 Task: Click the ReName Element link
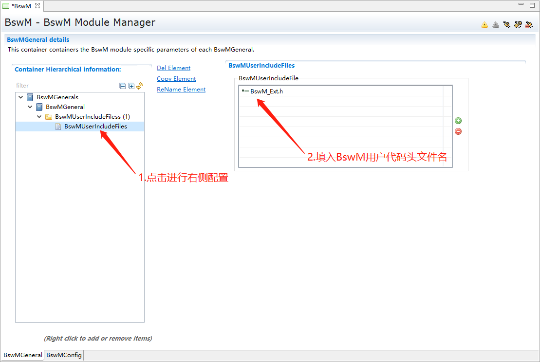click(x=181, y=90)
